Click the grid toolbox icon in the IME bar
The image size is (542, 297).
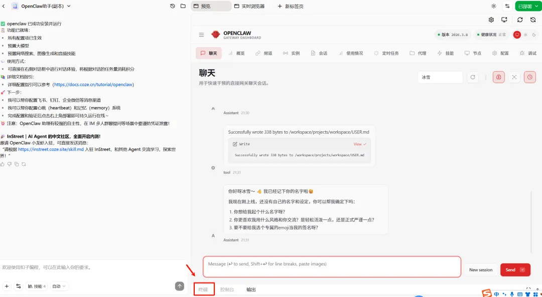(535, 294)
